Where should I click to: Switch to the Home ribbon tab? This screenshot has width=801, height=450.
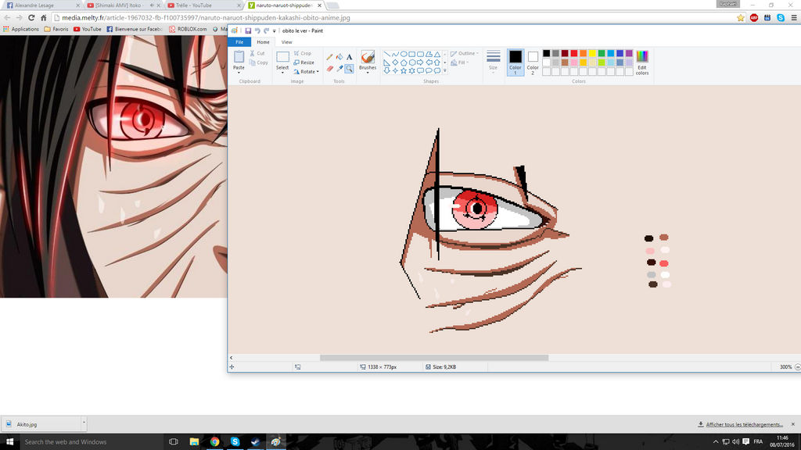[263, 42]
